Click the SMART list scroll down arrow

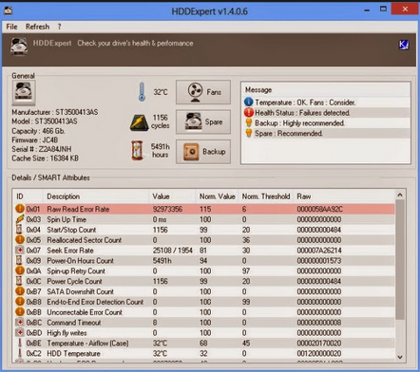point(400,357)
